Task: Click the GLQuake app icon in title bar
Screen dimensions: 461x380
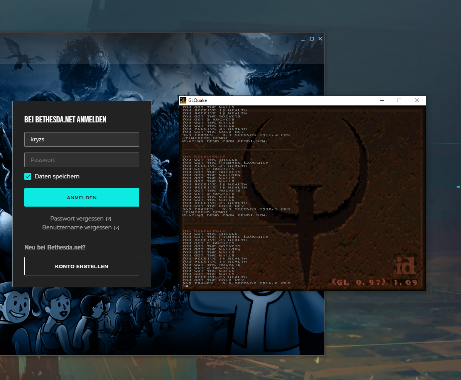Action: point(183,100)
